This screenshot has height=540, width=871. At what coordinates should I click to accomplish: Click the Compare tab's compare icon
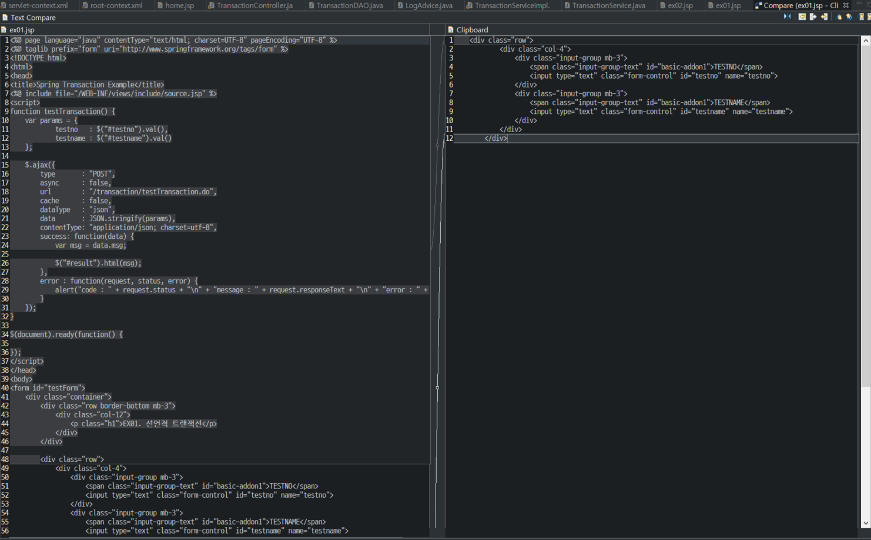click(x=759, y=5)
